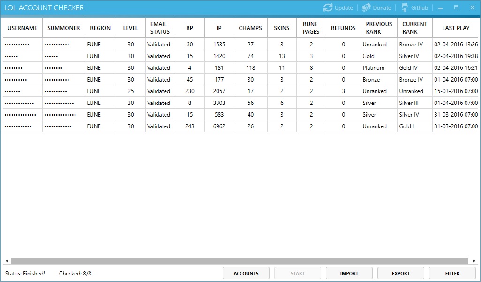Select the IP value 2057

coord(219,91)
